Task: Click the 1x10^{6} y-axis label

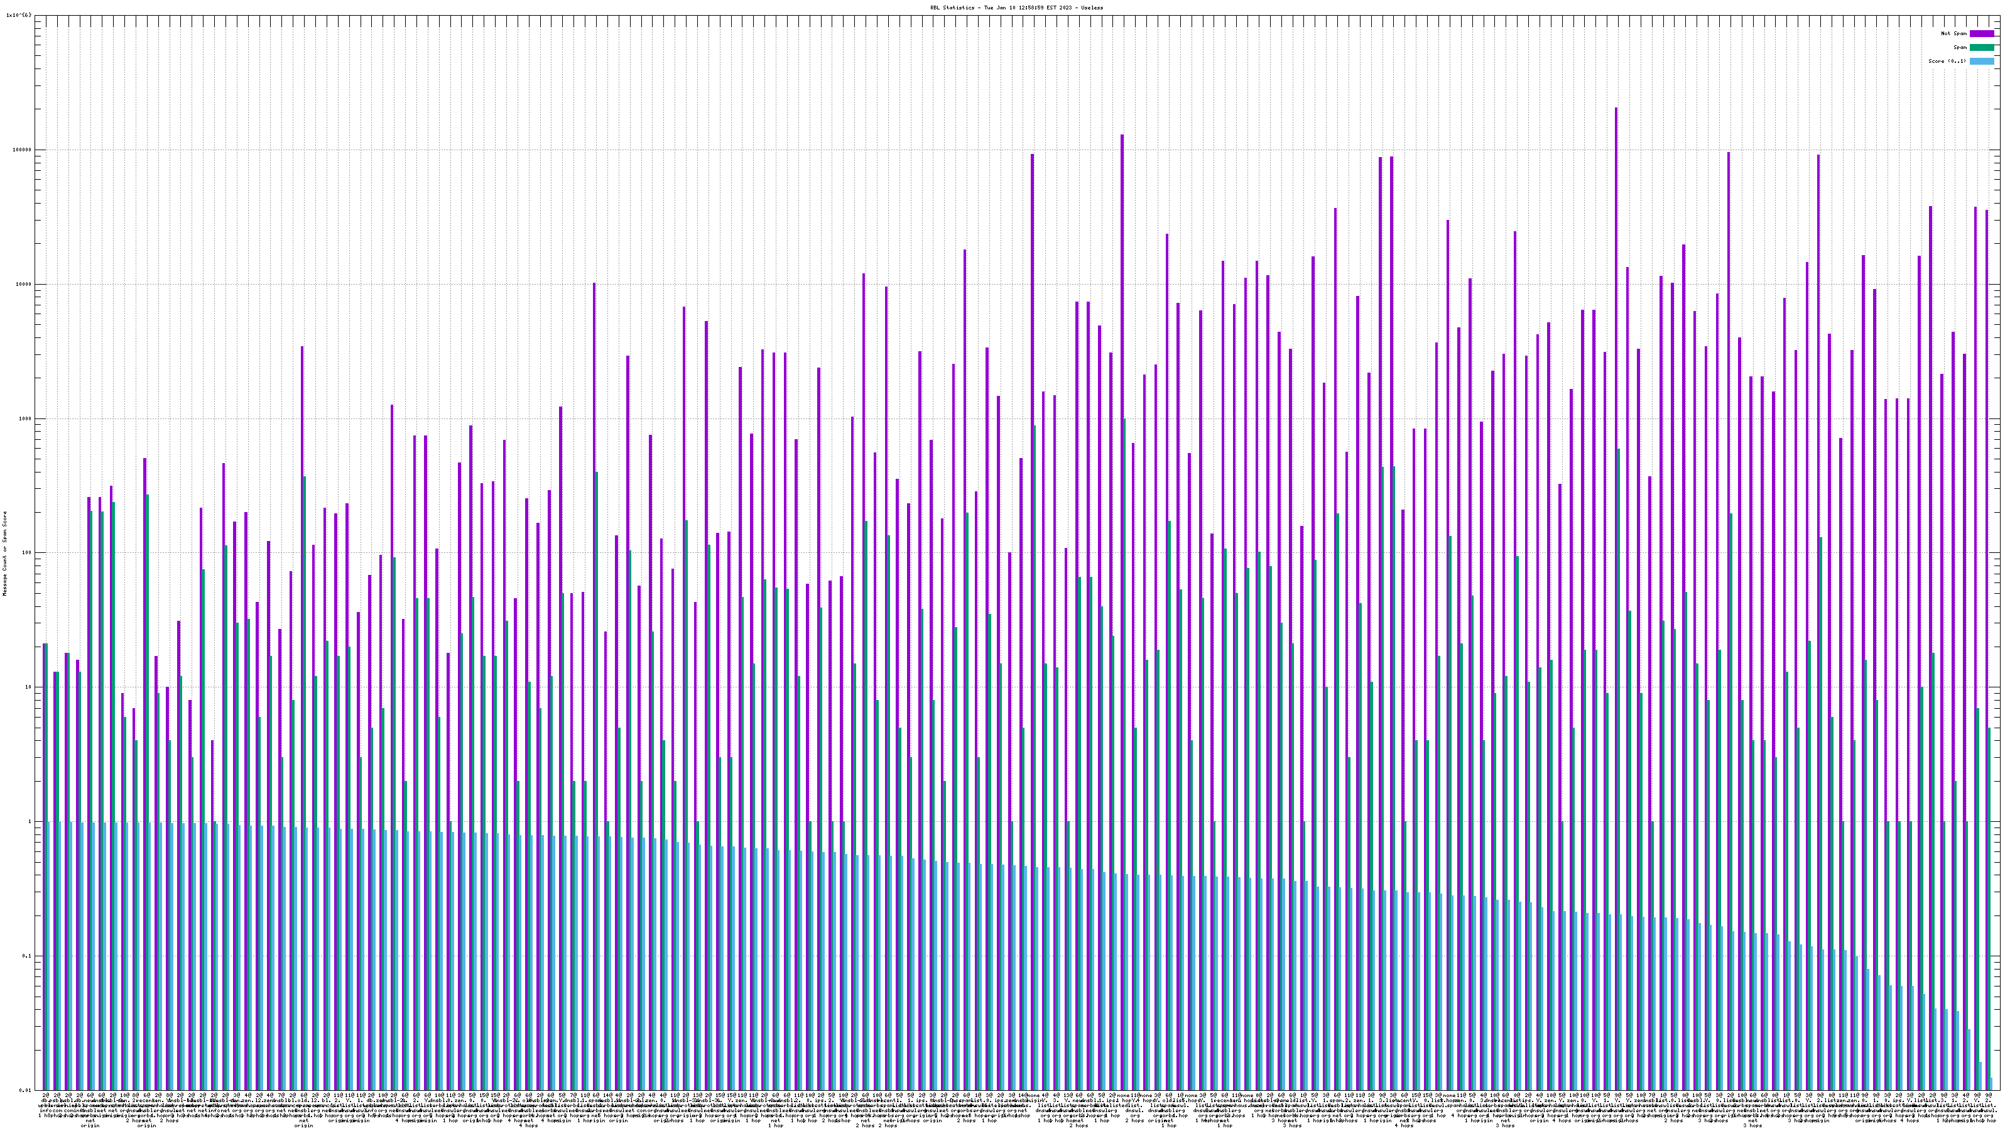Action: (x=19, y=15)
